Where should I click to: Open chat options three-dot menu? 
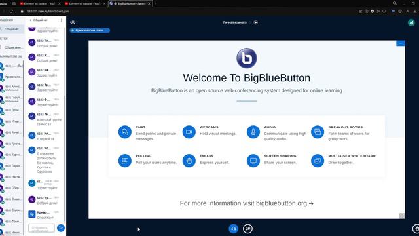(x=62, y=20)
